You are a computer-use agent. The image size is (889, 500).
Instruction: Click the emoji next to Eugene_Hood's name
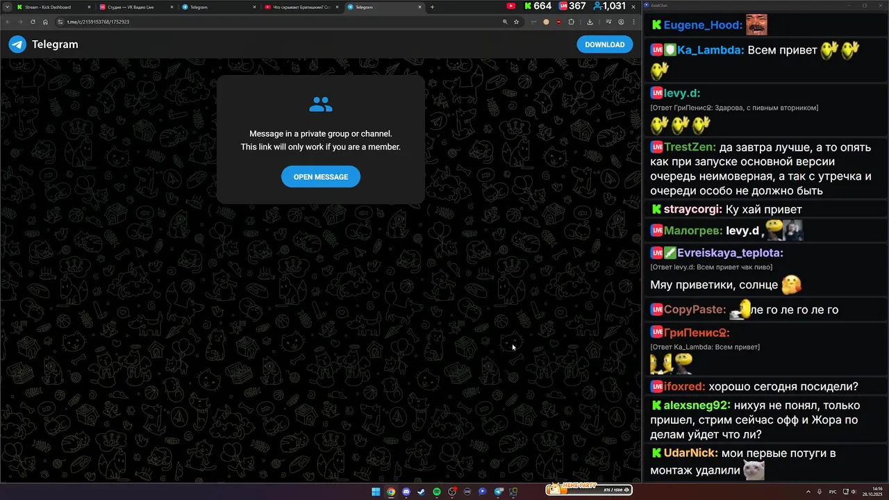tap(756, 24)
